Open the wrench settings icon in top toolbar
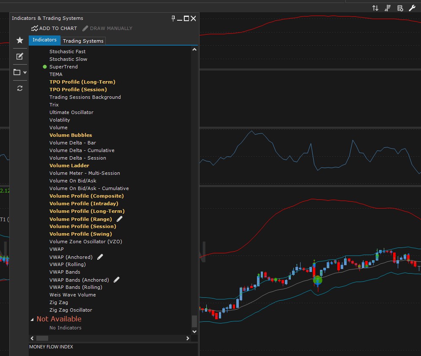421x356 pixels. coord(412,8)
